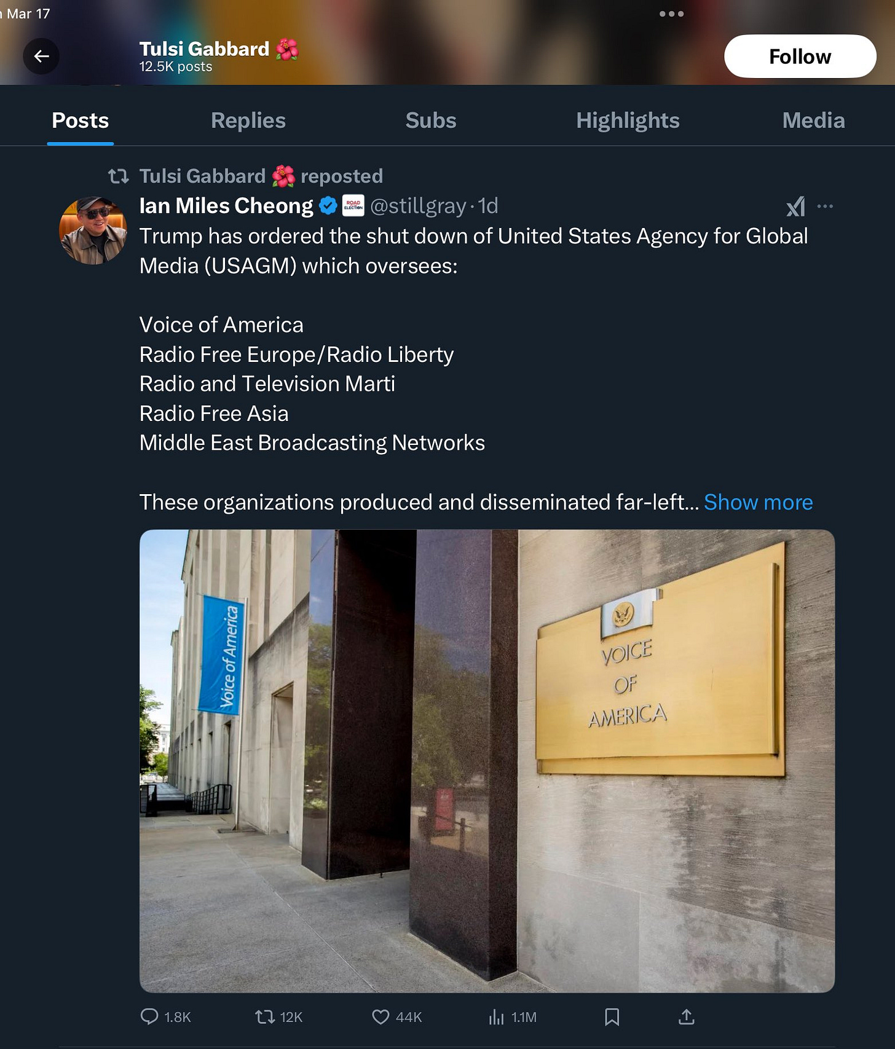Open the Media tab
895x1049 pixels.
tap(813, 120)
